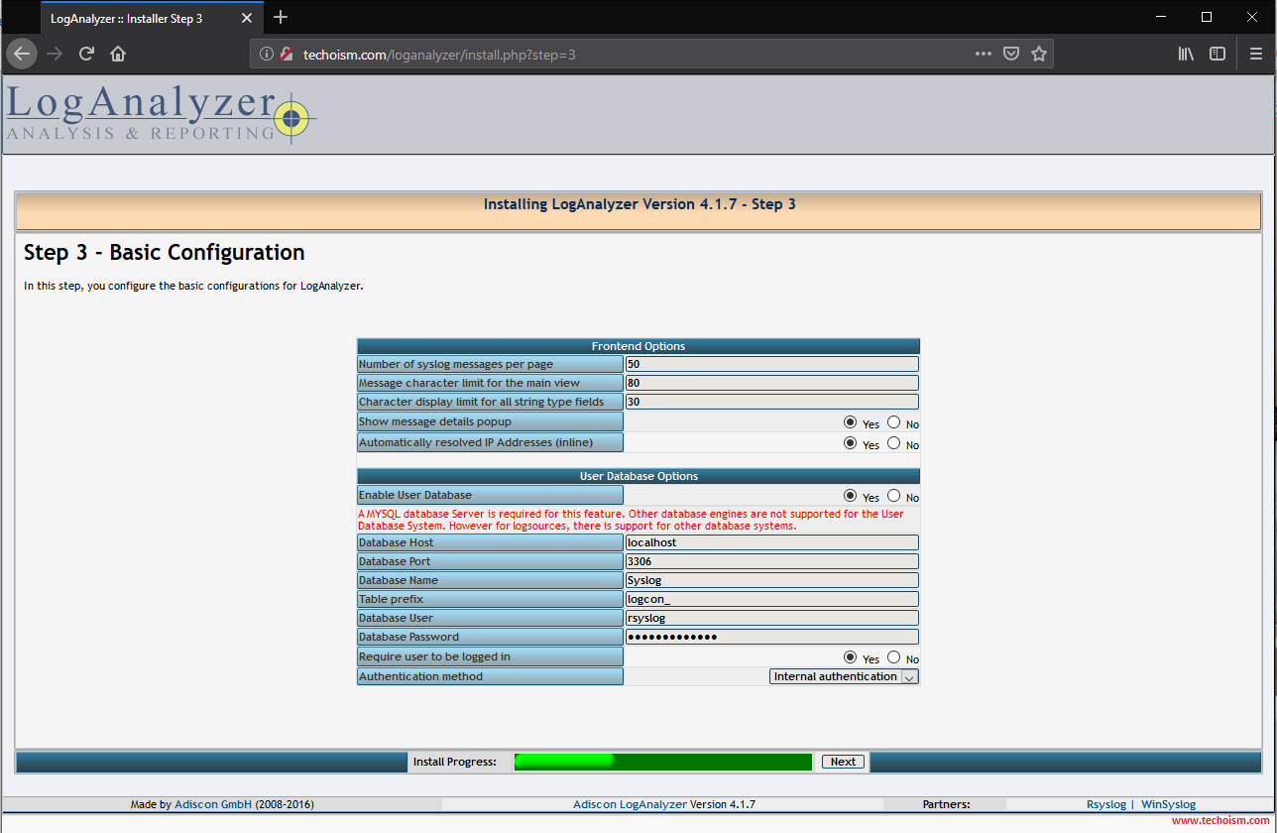Click the Database Host field
The width and height of the screenshot is (1277, 833).
pos(771,542)
